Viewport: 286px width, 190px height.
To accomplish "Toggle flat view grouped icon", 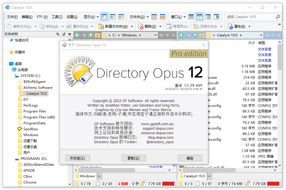I will click(154, 17).
